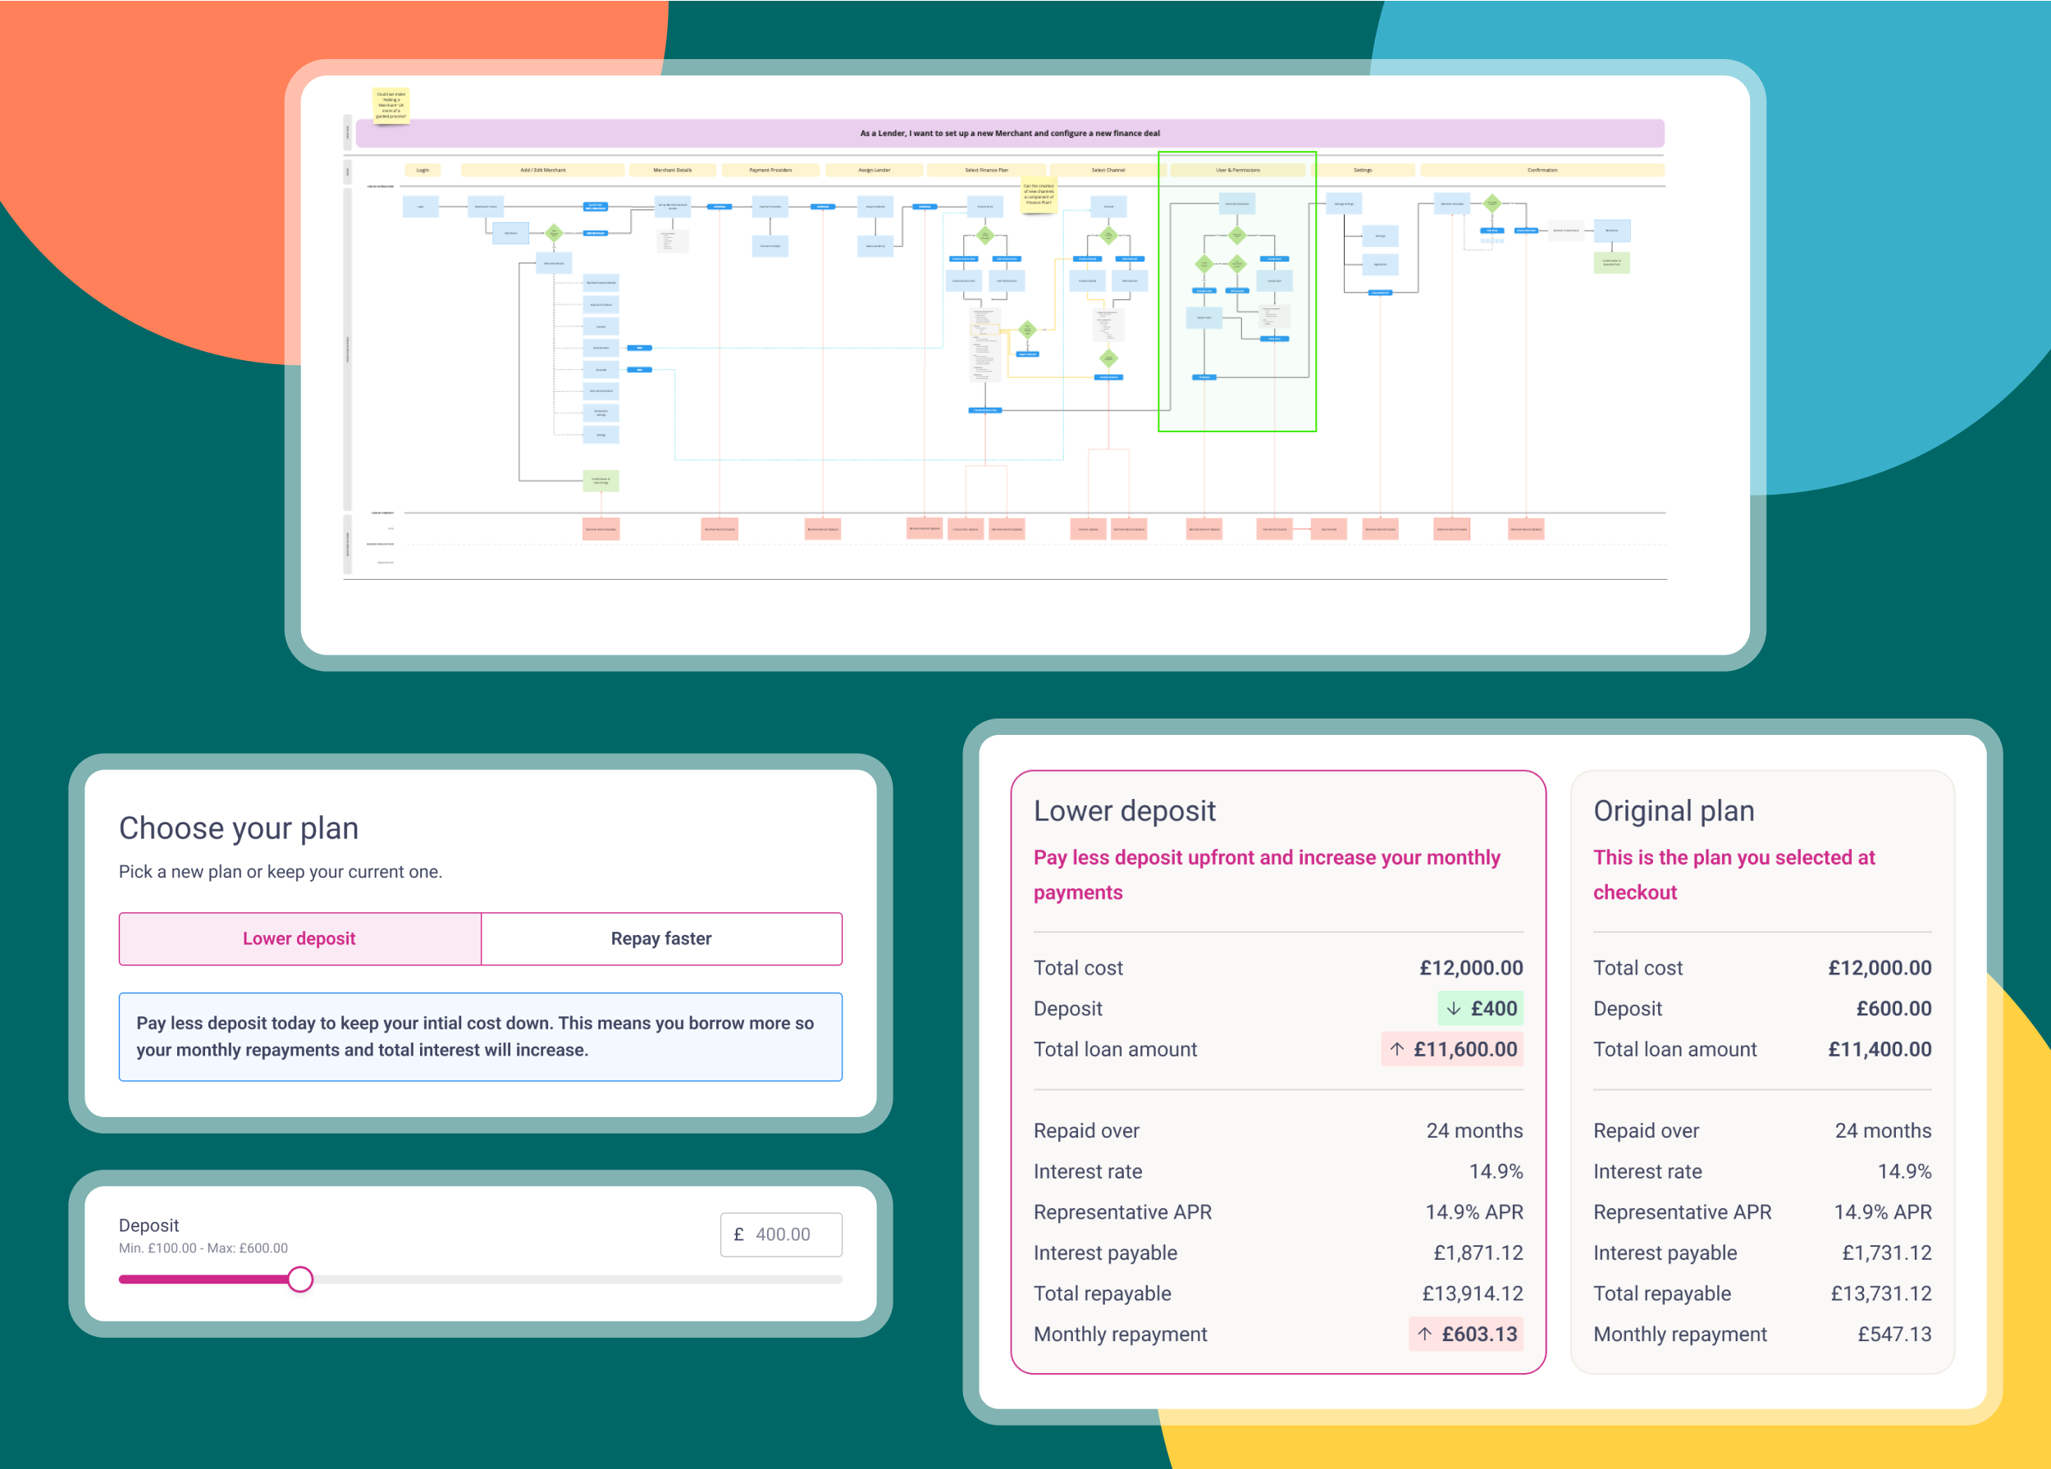
Task: Click the up-arrow icon beside £603.13
Action: pyautogui.click(x=1425, y=1334)
